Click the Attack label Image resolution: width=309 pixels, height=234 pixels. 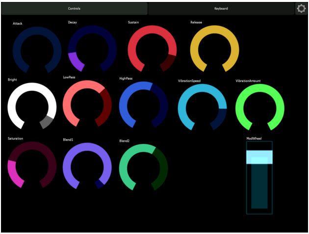[18, 24]
